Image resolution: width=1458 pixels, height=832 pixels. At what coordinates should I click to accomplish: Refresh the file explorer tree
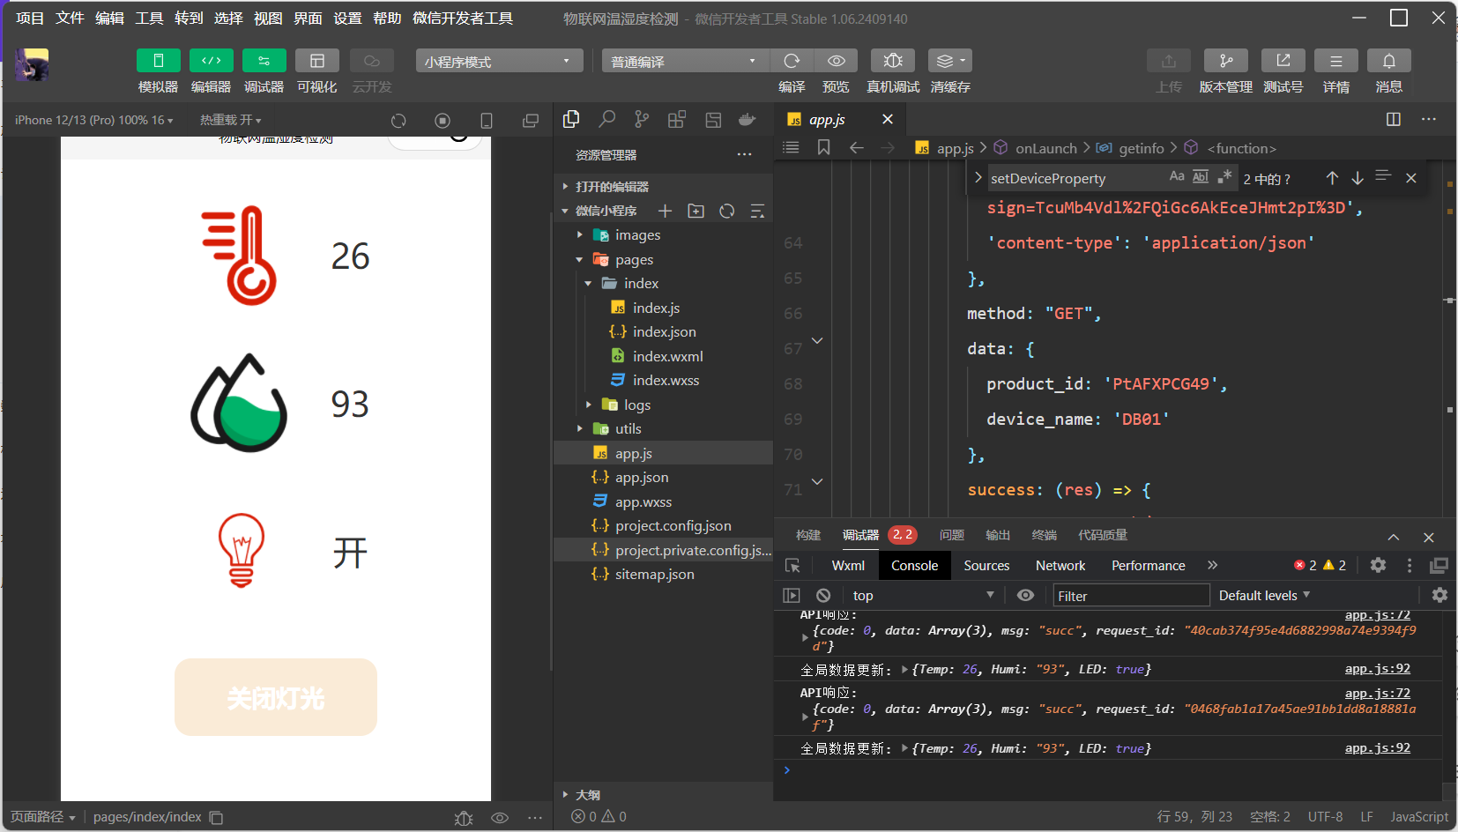[726, 211]
